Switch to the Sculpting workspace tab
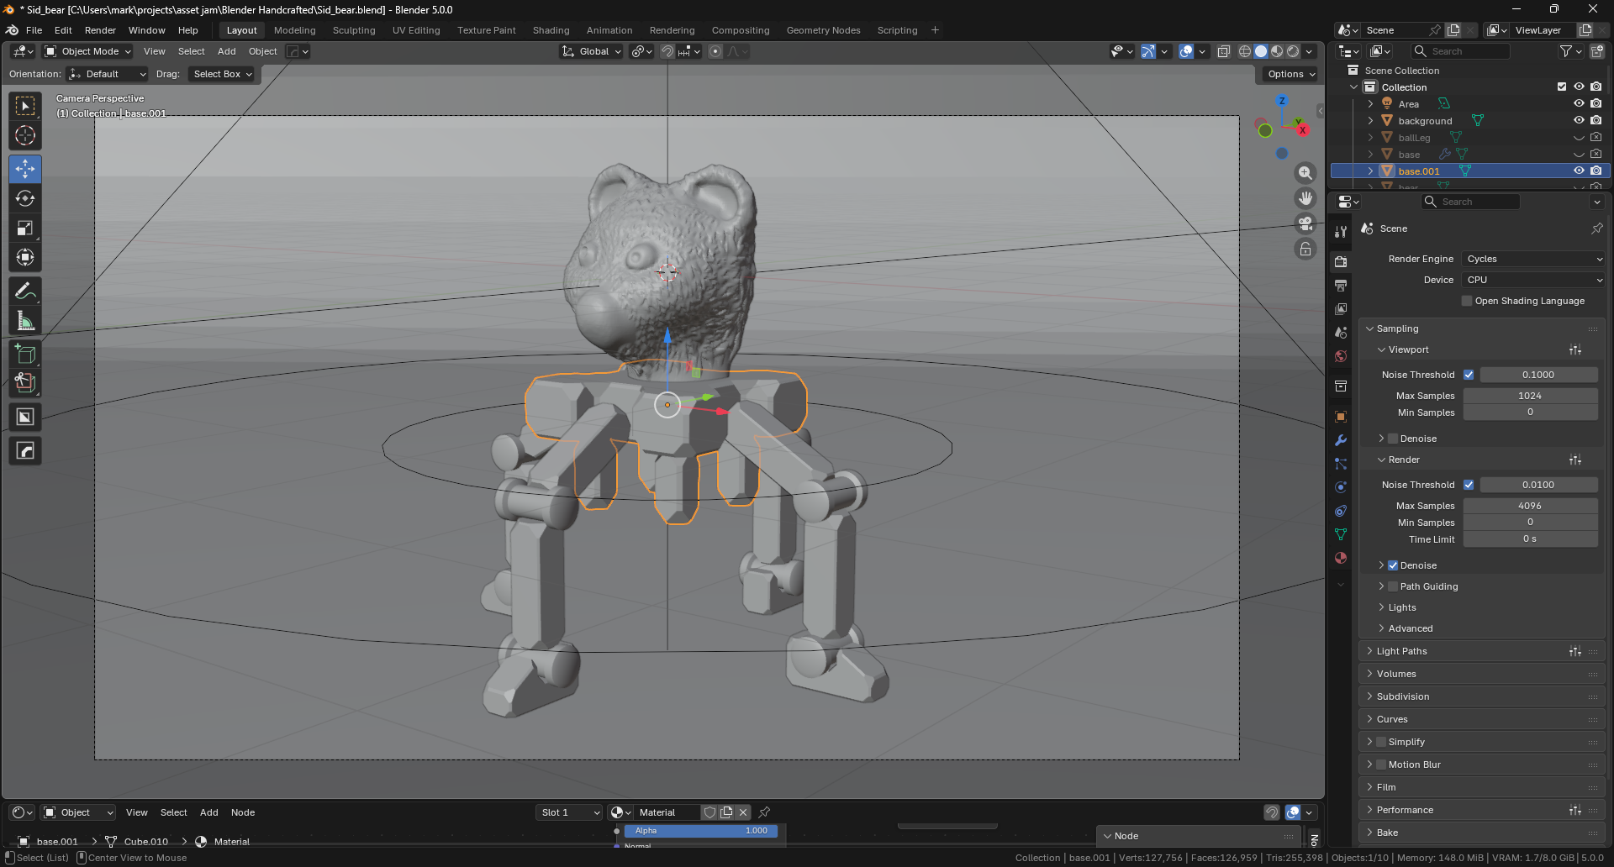1614x867 pixels. 354,30
